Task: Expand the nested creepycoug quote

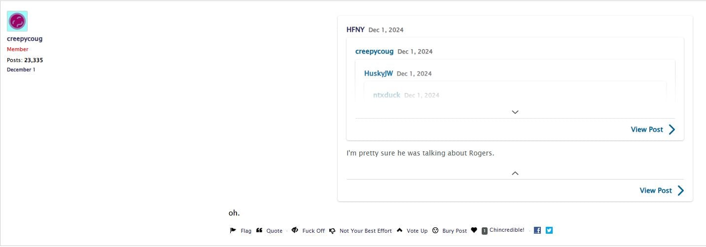Action: 515,112
